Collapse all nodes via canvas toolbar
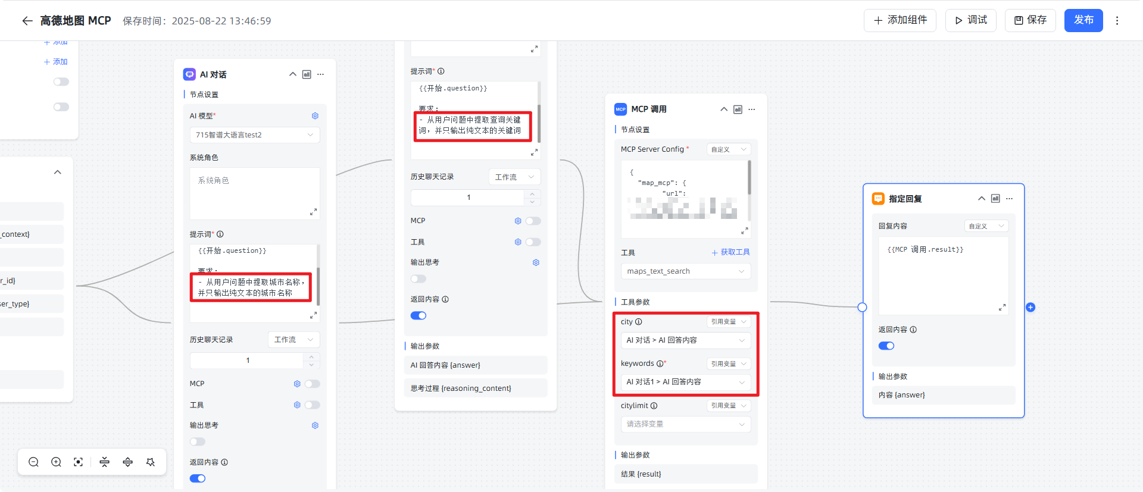 point(104,462)
